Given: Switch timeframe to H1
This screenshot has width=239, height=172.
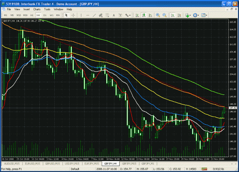Looking at the screenshot, I should coord(32,15).
